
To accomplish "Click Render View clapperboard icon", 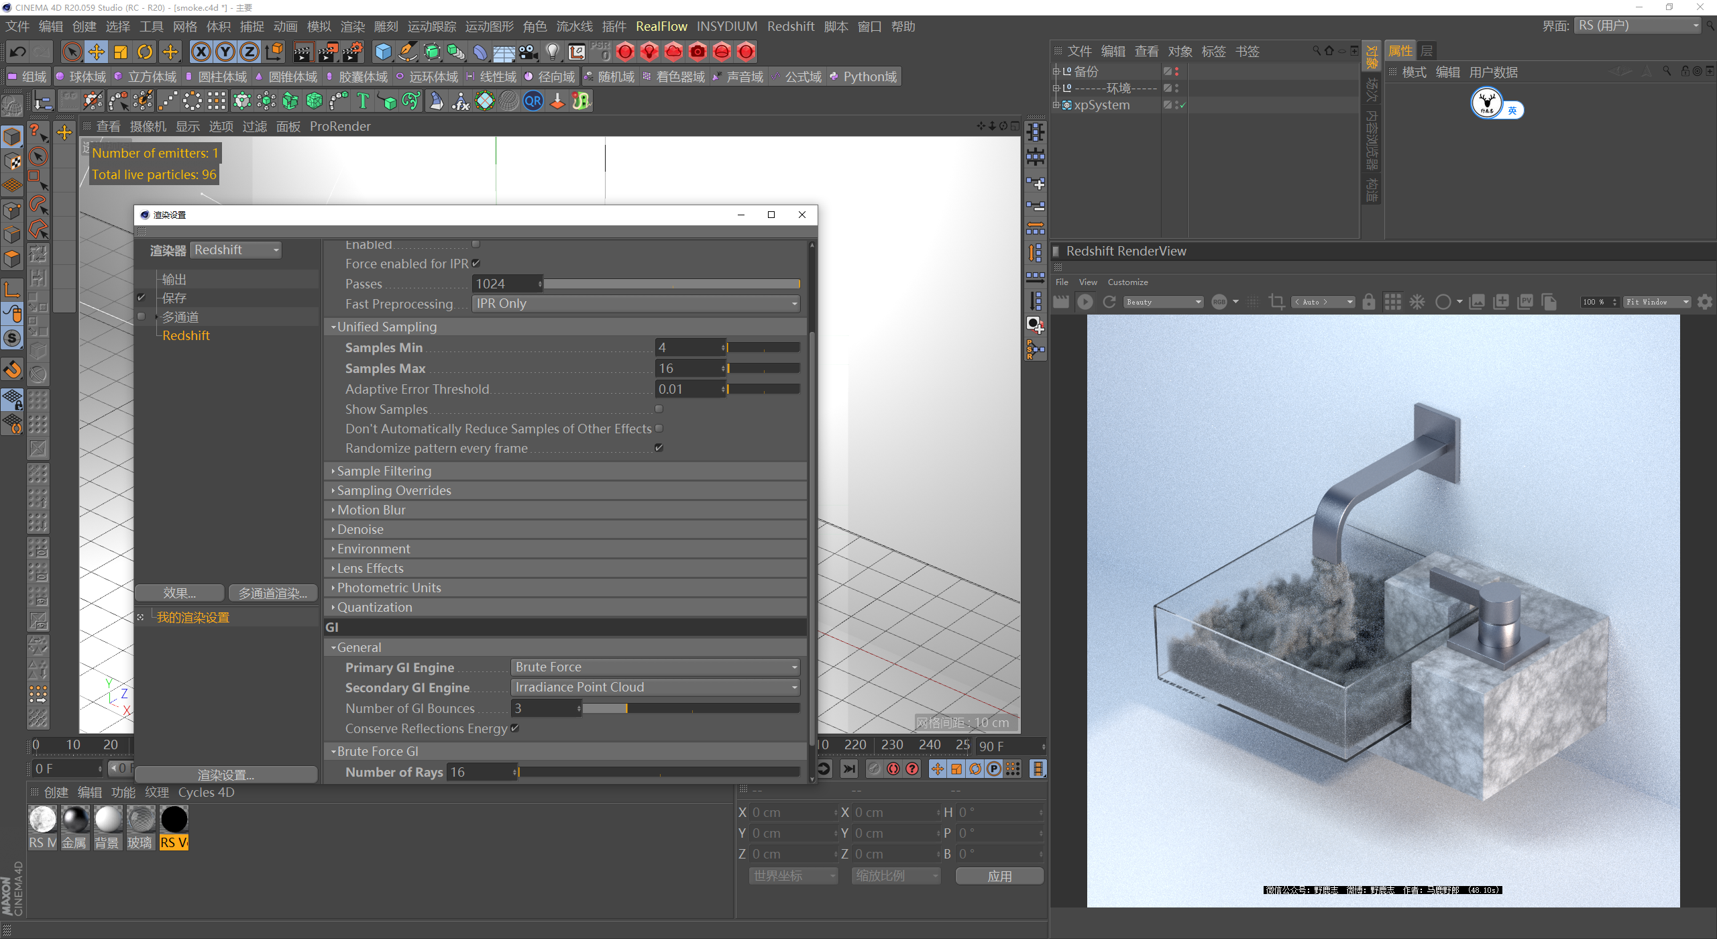I will (x=303, y=52).
